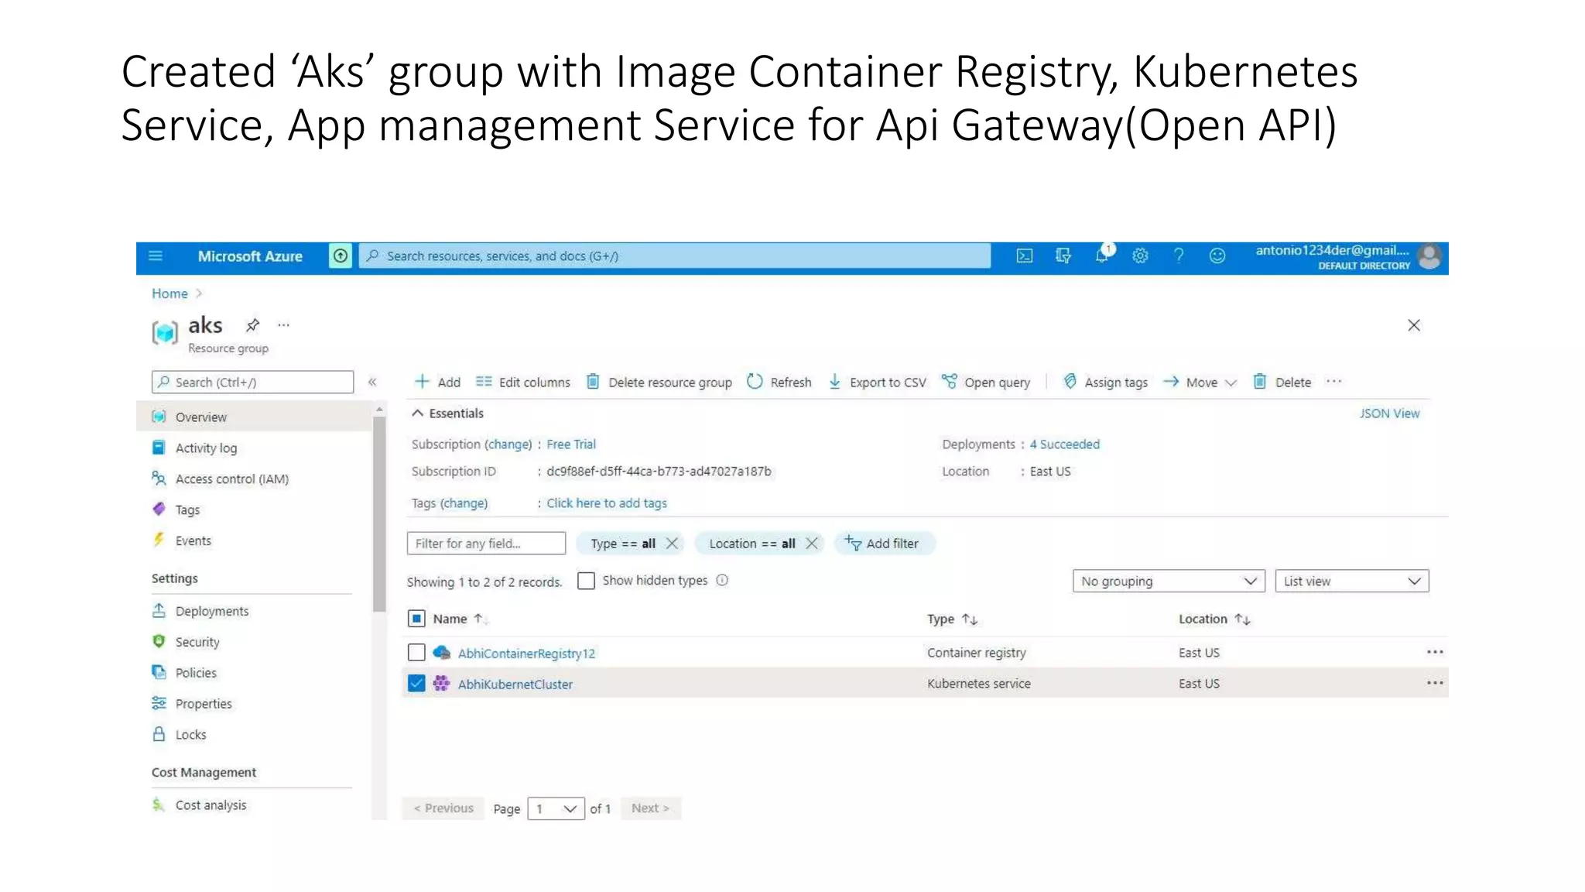Pin the aks resource group to dashboard
1585x892 pixels.
click(x=252, y=325)
